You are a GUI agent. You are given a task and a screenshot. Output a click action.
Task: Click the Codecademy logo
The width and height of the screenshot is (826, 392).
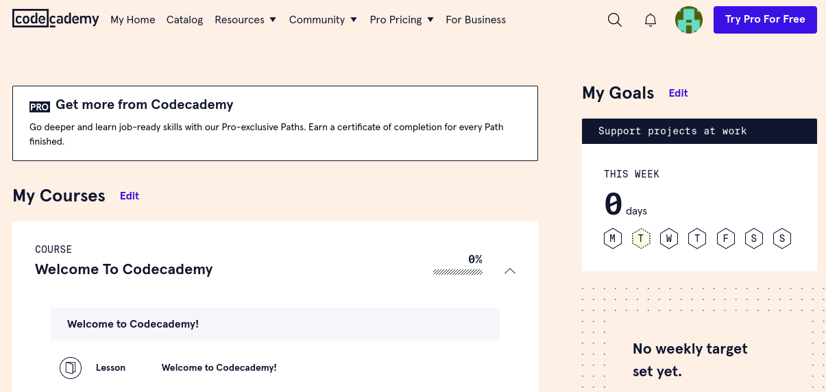pos(56,19)
